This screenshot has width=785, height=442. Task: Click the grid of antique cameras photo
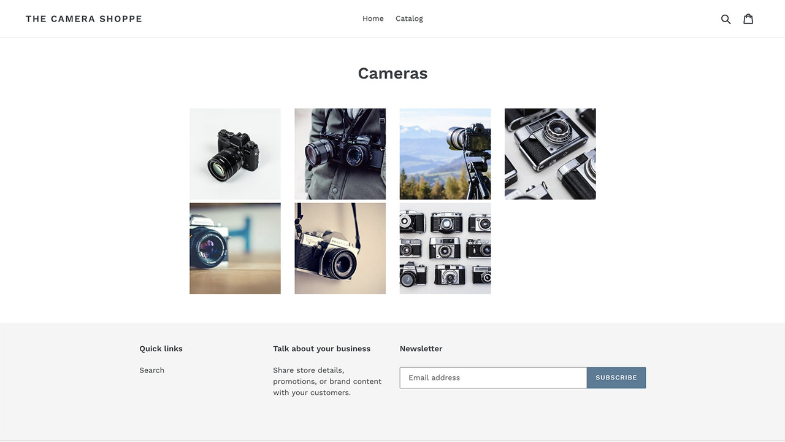pyautogui.click(x=445, y=248)
